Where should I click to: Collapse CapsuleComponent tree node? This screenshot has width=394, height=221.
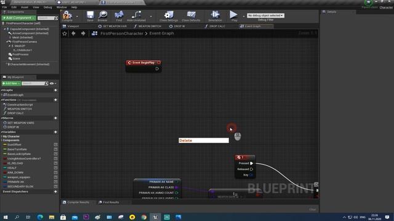(4, 29)
